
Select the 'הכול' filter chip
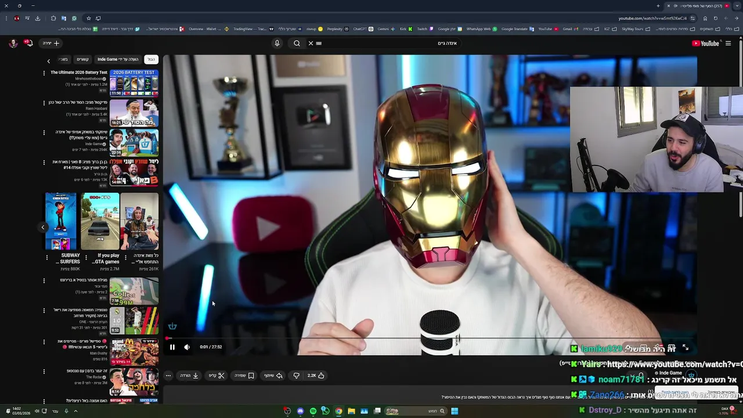click(x=151, y=59)
